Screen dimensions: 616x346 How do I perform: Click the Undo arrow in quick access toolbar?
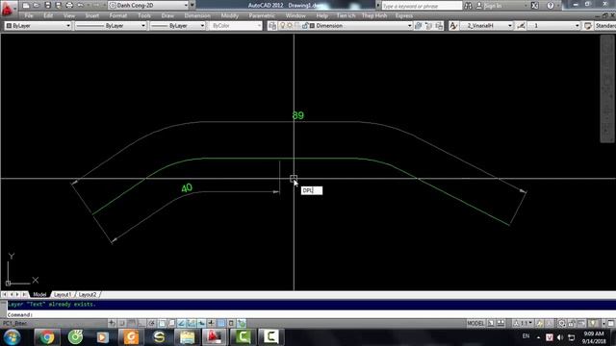point(81,6)
